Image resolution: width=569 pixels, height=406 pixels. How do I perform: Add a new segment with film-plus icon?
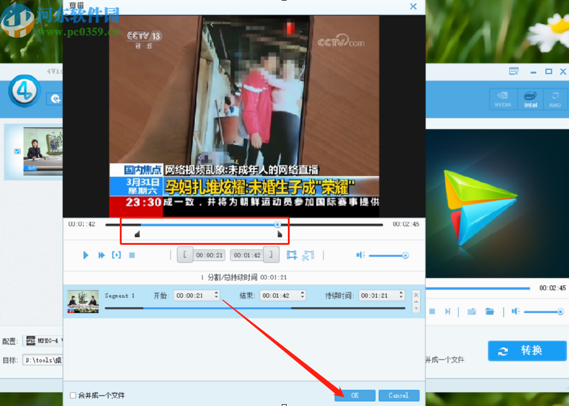(x=292, y=255)
